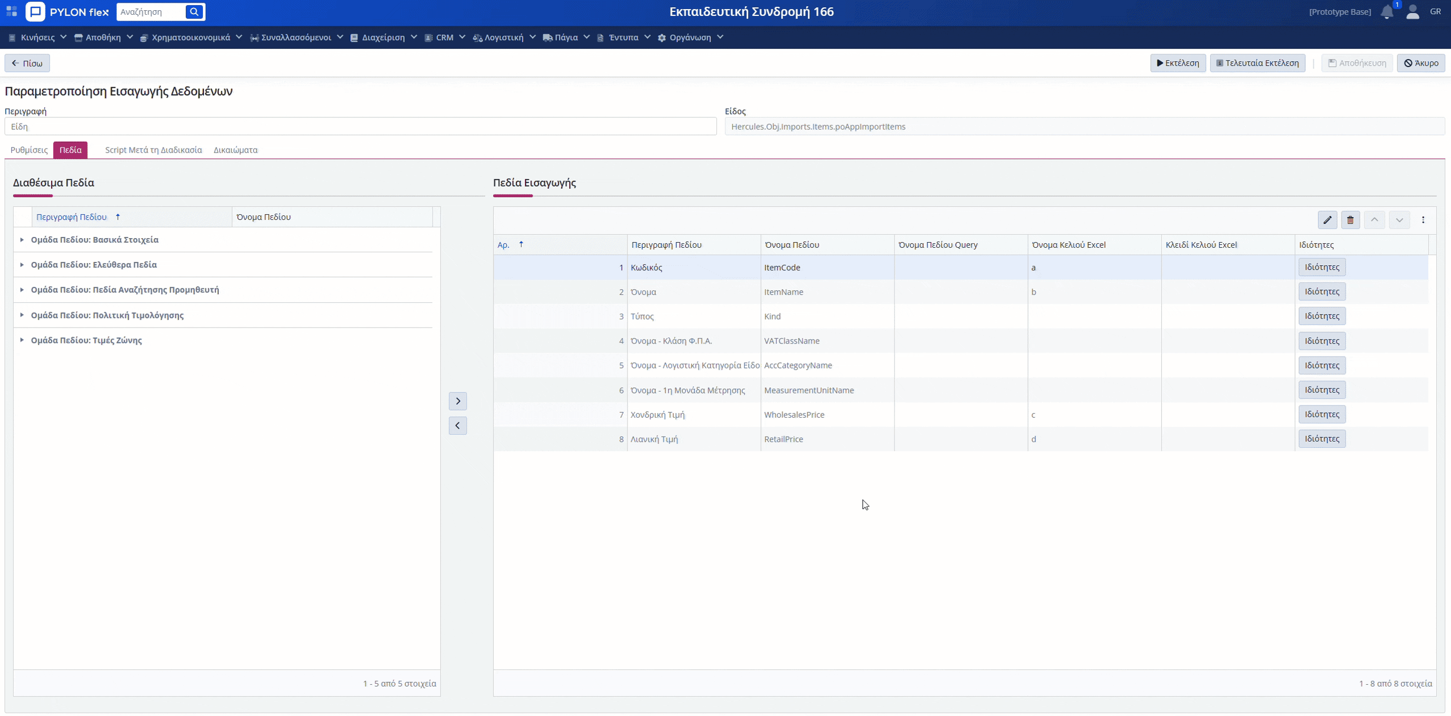The image size is (1451, 716).
Task: Run the import with Εκτέλεση
Action: [x=1178, y=63]
